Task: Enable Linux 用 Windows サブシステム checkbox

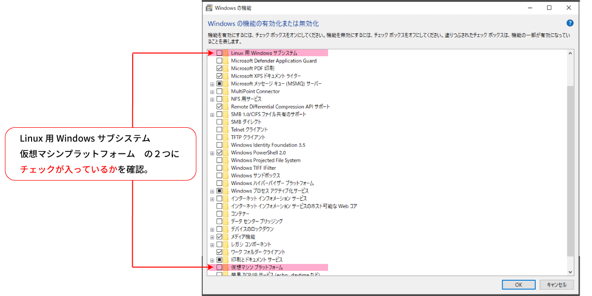Action: click(220, 53)
